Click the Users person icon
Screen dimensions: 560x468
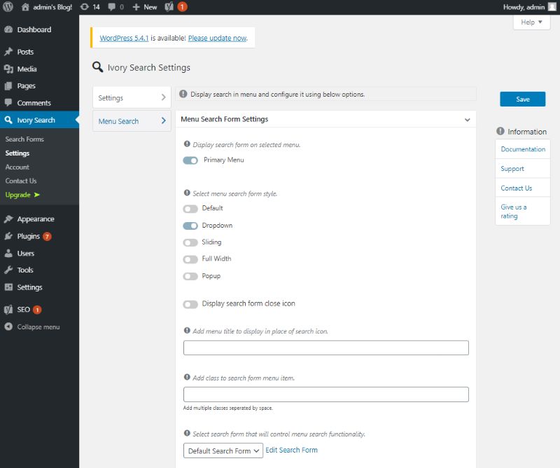point(8,253)
